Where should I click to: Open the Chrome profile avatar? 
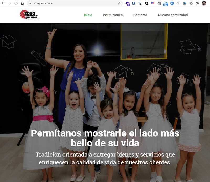click(204, 3)
